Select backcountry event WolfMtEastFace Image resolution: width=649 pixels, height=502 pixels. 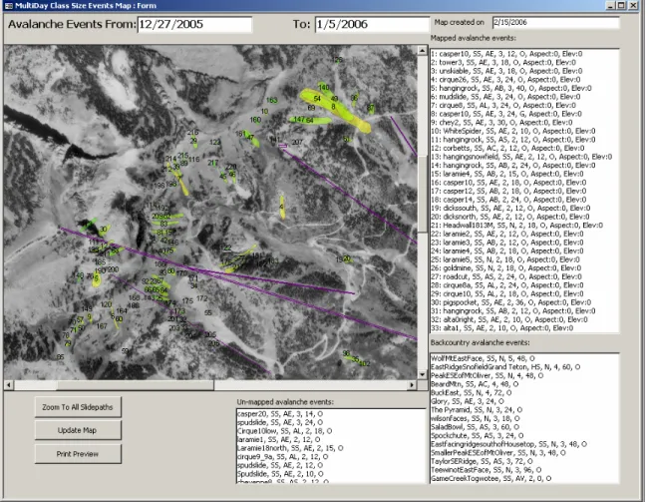[484, 358]
